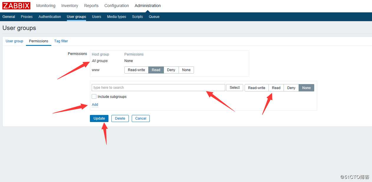
Task: Go to Media types submenu
Action: 116,17
